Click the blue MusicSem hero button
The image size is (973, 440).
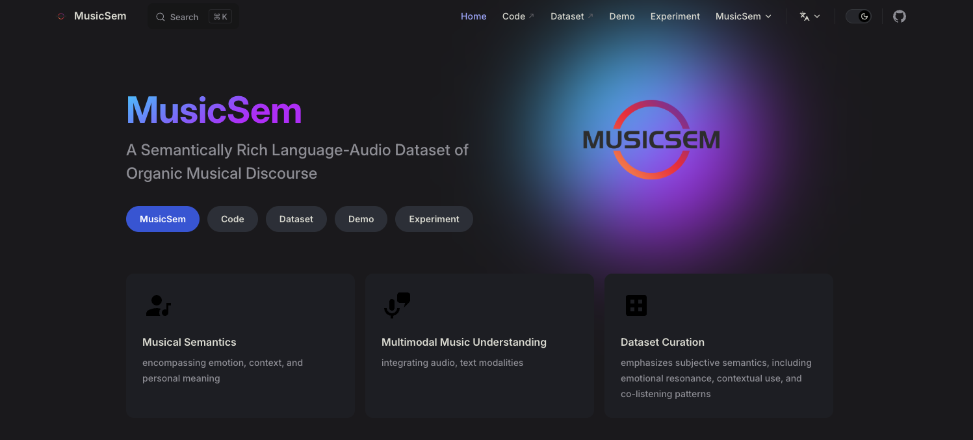[162, 219]
